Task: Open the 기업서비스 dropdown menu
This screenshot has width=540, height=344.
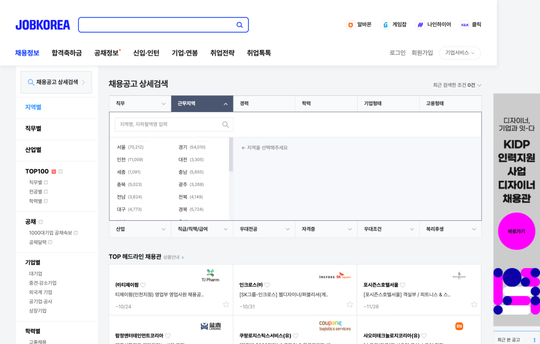Action: click(x=459, y=53)
